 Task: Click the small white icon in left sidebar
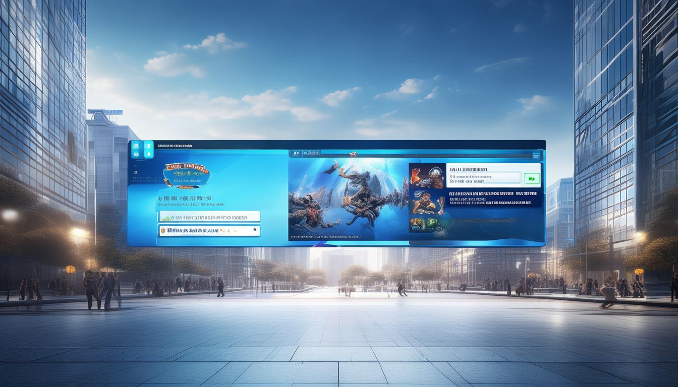(136, 172)
